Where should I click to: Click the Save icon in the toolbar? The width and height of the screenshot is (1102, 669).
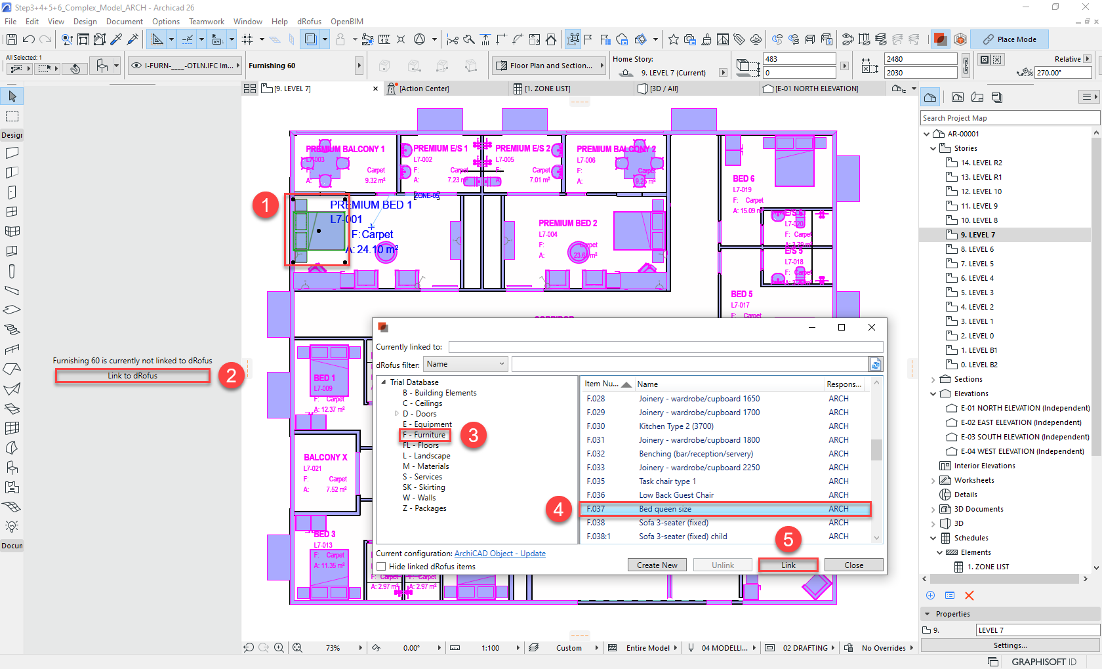point(11,39)
